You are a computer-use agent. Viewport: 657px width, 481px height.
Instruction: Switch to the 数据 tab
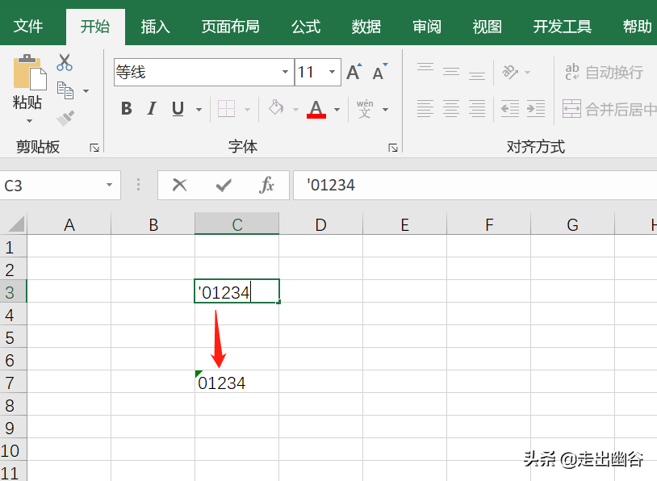pos(366,27)
